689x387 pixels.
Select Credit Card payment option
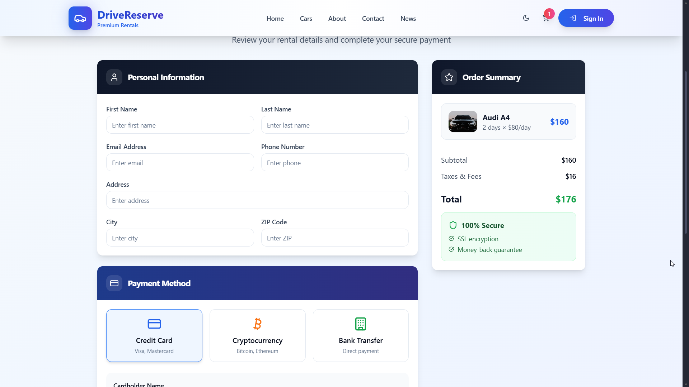coord(154,335)
